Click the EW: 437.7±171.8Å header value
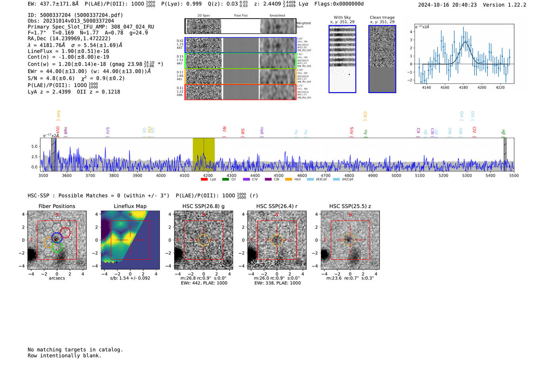Viewport: 554px width, 377px height. coord(53,4)
